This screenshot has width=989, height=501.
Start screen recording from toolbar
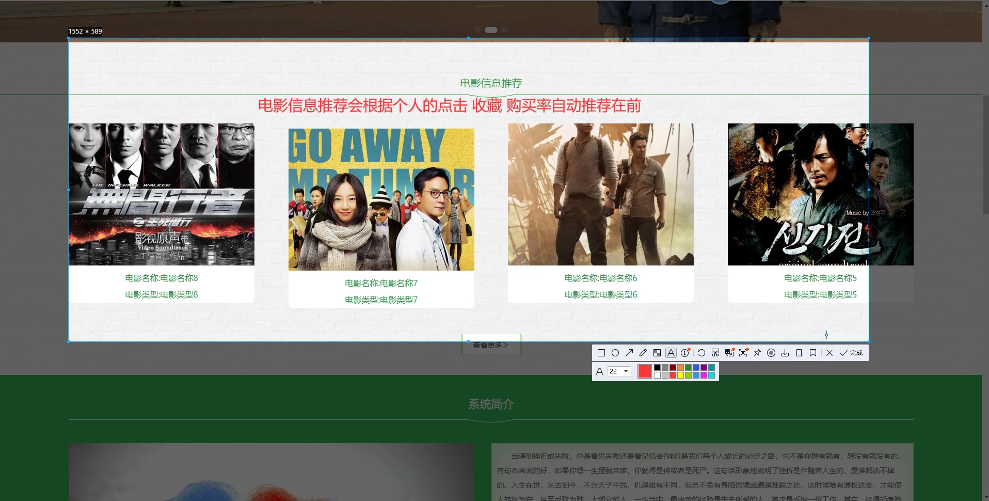771,353
